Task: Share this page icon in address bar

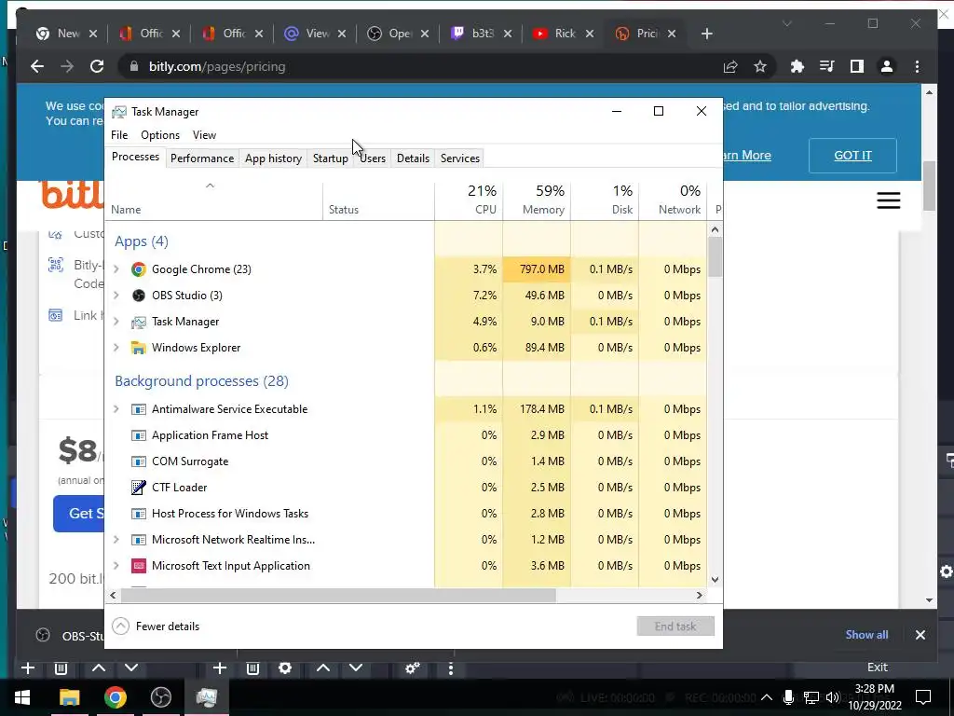Action: (x=730, y=66)
